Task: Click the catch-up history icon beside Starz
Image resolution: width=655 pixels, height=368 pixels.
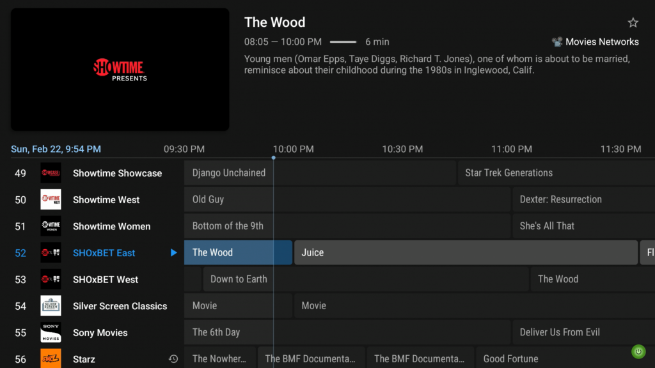Action: click(x=173, y=359)
